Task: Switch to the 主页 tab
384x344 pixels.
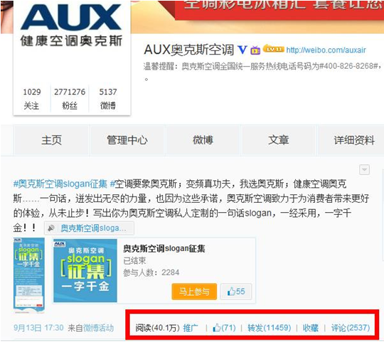Action: [51, 140]
